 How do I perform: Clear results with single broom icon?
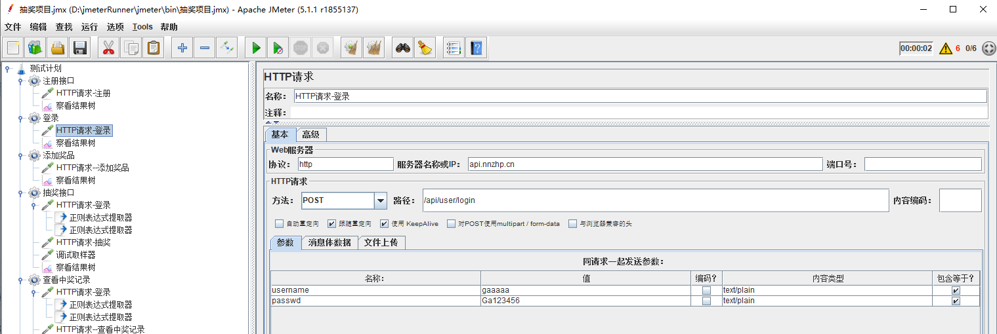(352, 48)
